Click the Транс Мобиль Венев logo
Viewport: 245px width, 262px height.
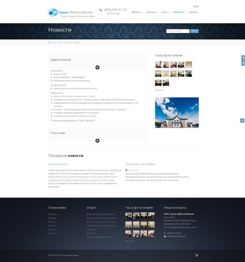click(x=71, y=13)
